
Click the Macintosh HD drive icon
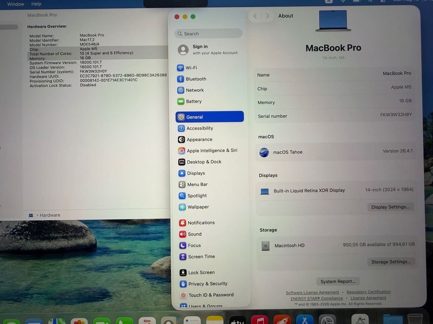265,245
